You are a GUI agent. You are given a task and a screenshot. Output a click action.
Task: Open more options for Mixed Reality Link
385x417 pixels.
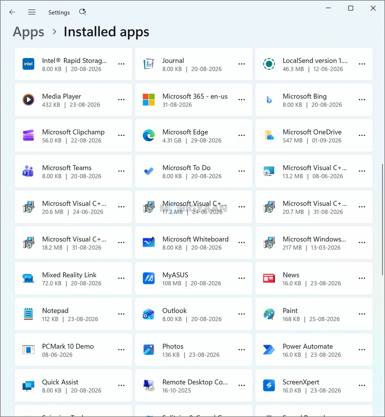[x=121, y=278]
